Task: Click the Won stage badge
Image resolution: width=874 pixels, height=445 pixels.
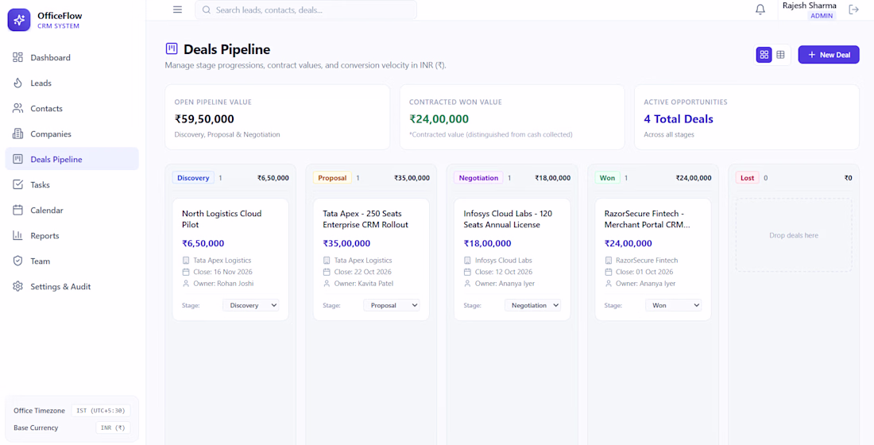Action: pyautogui.click(x=607, y=178)
